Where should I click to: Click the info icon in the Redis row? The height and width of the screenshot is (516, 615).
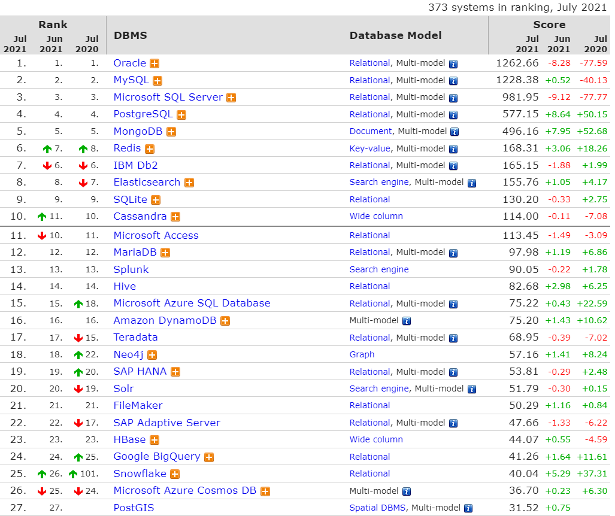tap(453, 149)
